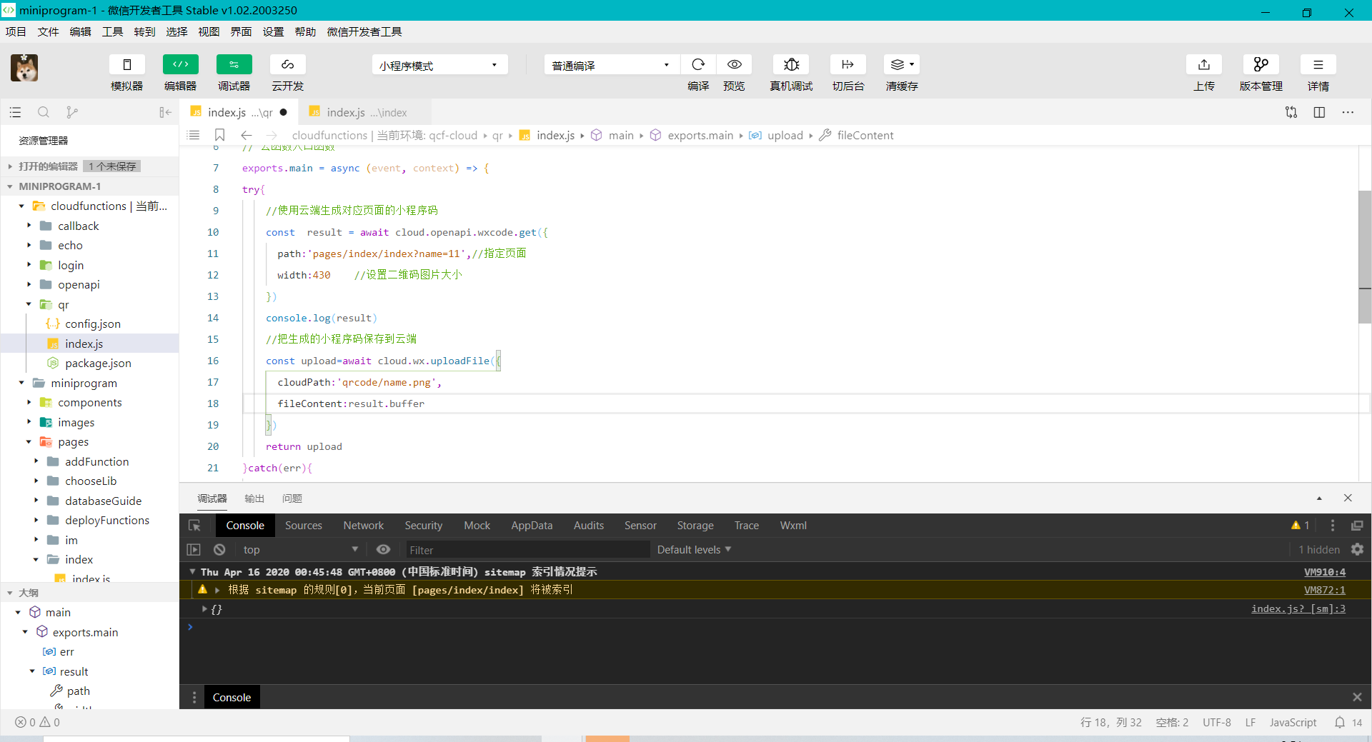Start real device debugging (真机调试)
Image resolution: width=1372 pixels, height=742 pixels.
click(791, 64)
